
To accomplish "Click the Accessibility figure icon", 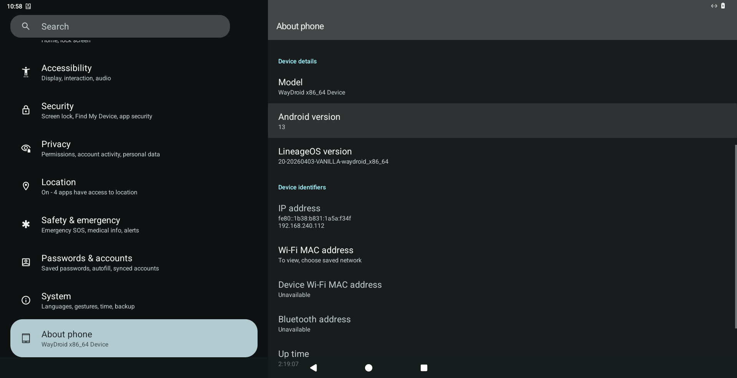I will point(26,72).
